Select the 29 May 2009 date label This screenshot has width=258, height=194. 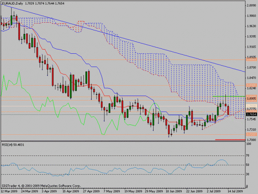coord(154,191)
